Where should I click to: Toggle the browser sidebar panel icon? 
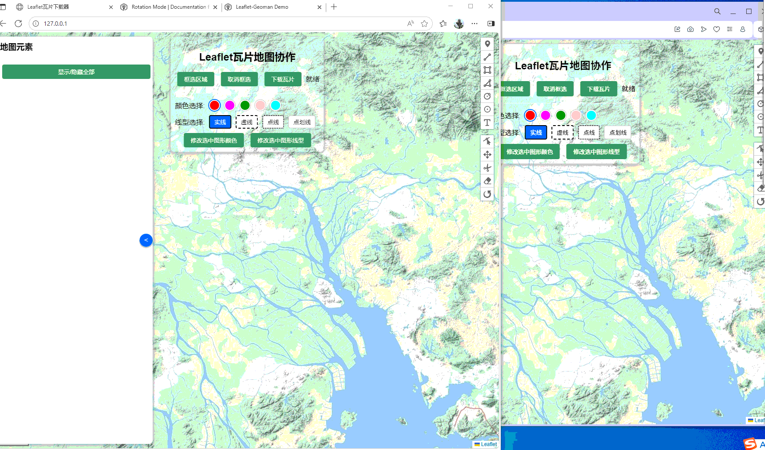[x=491, y=24]
